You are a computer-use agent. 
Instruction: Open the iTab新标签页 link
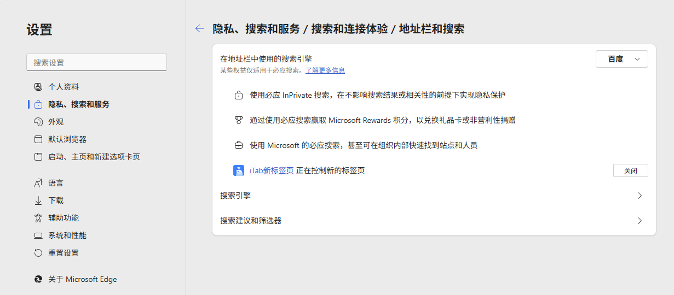(272, 170)
